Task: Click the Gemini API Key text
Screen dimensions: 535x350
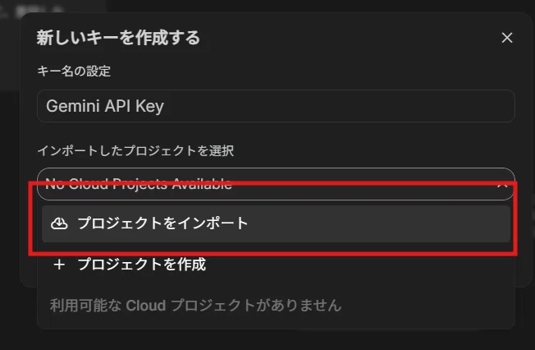Action: click(x=105, y=106)
